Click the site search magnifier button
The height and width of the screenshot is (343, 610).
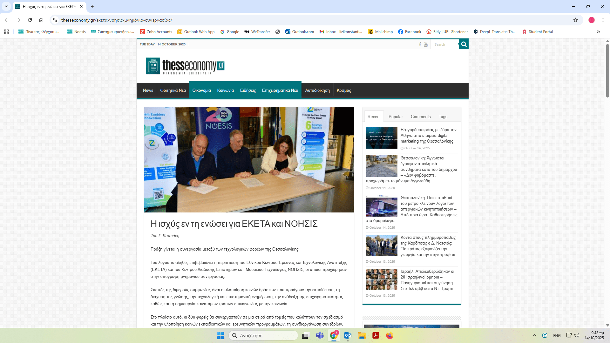[x=464, y=44]
